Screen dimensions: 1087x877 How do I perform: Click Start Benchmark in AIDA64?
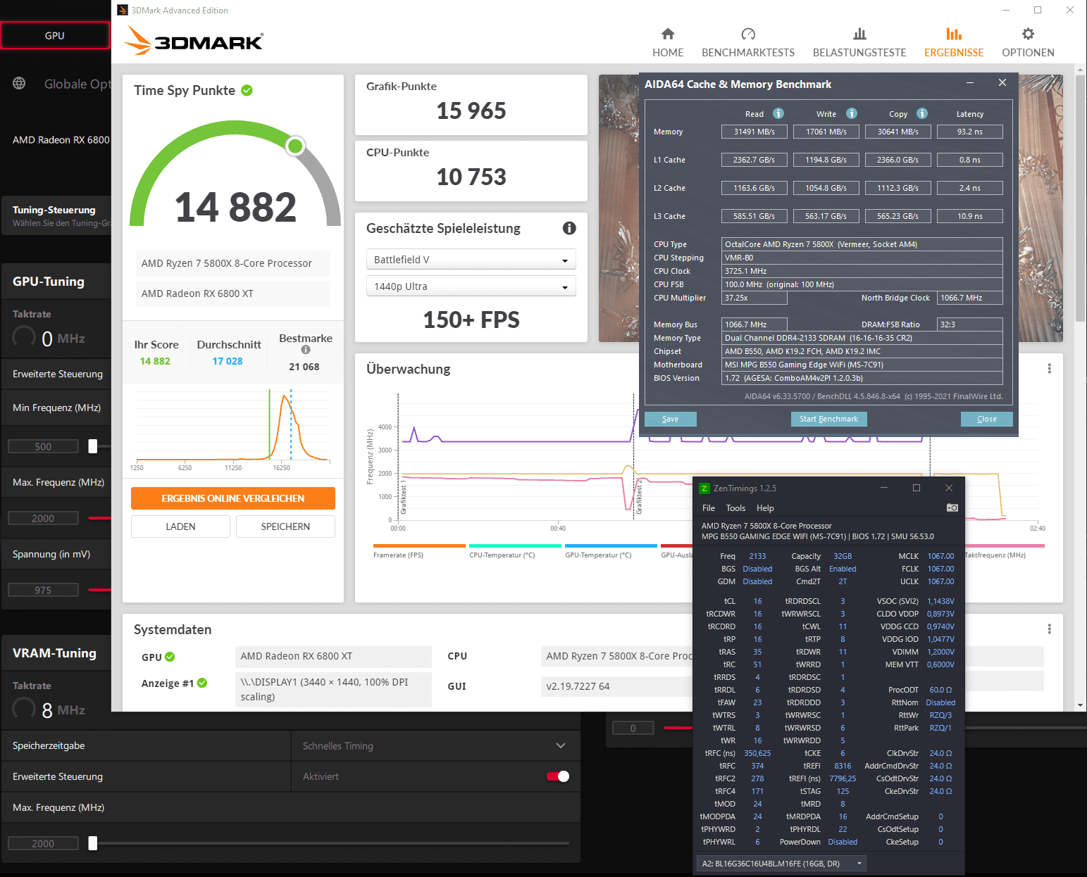(x=828, y=419)
